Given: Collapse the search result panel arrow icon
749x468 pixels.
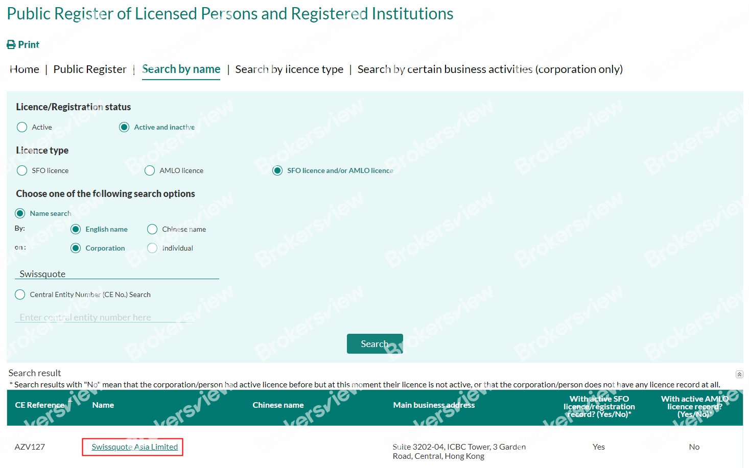Looking at the screenshot, I should [739, 374].
